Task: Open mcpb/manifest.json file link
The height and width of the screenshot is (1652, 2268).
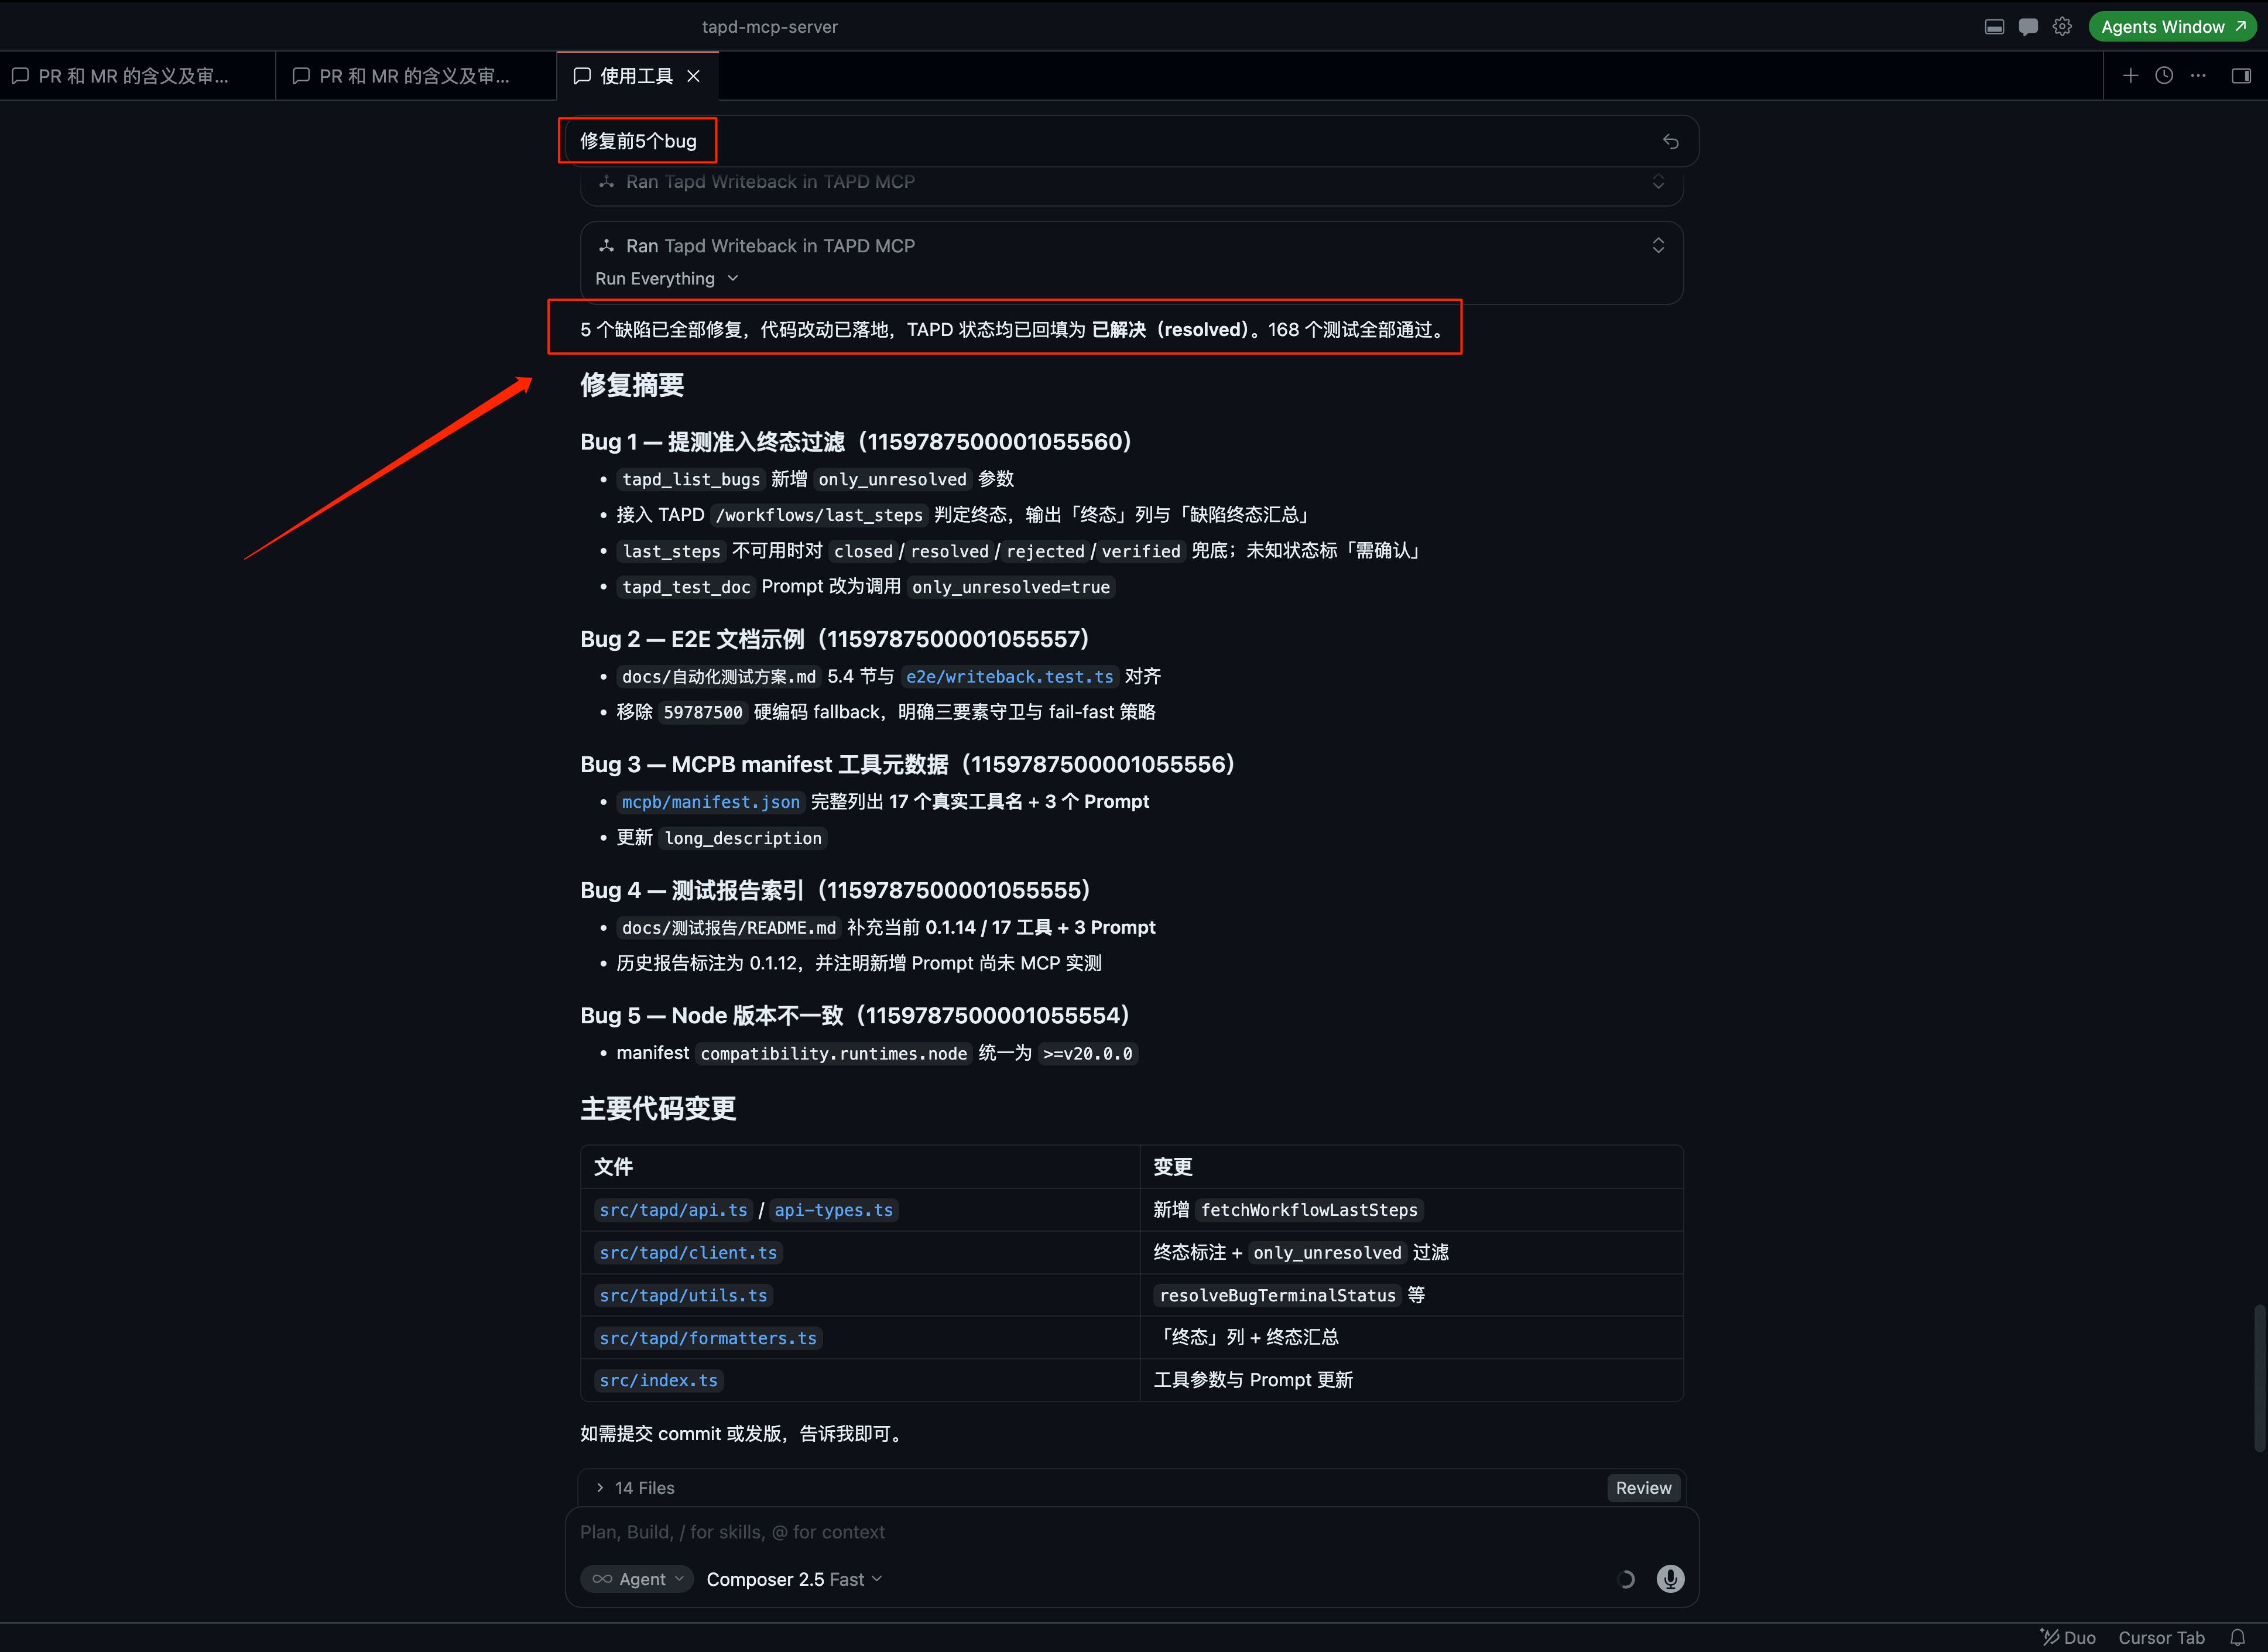Action: coord(710,802)
